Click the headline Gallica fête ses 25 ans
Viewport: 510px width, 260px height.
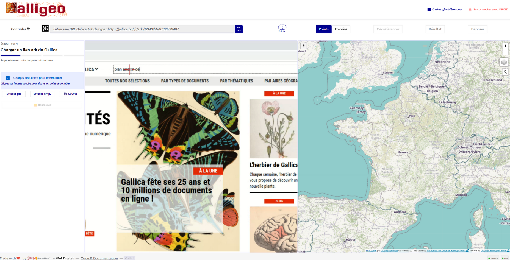point(166,190)
